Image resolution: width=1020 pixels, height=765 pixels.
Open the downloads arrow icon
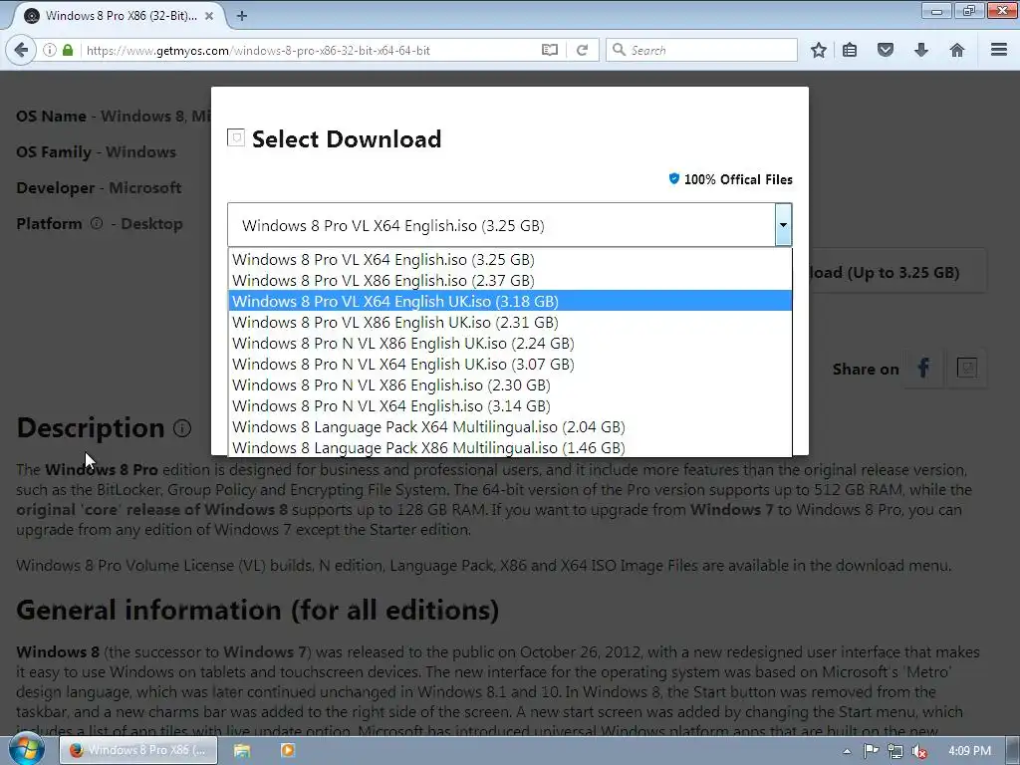(x=921, y=50)
